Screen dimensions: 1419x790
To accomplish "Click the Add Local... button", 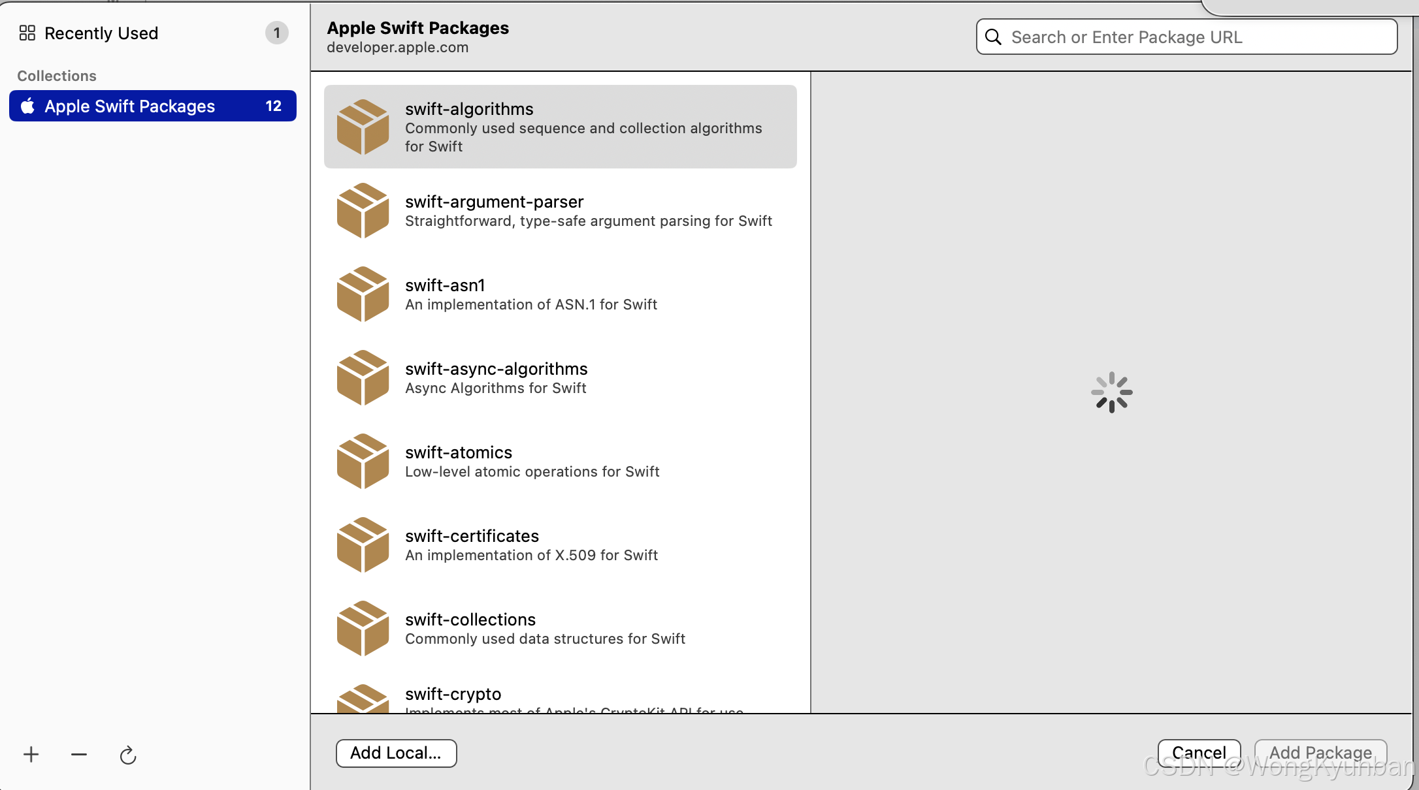I will [396, 753].
